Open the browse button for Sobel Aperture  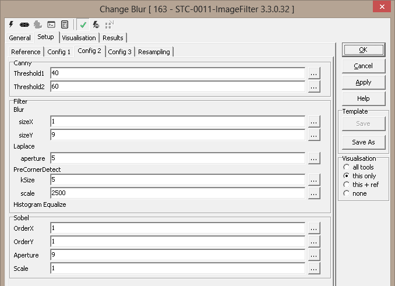314,255
